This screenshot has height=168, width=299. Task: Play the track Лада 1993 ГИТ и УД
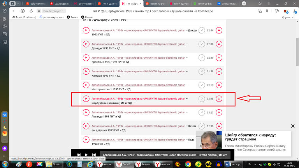click(86, 140)
